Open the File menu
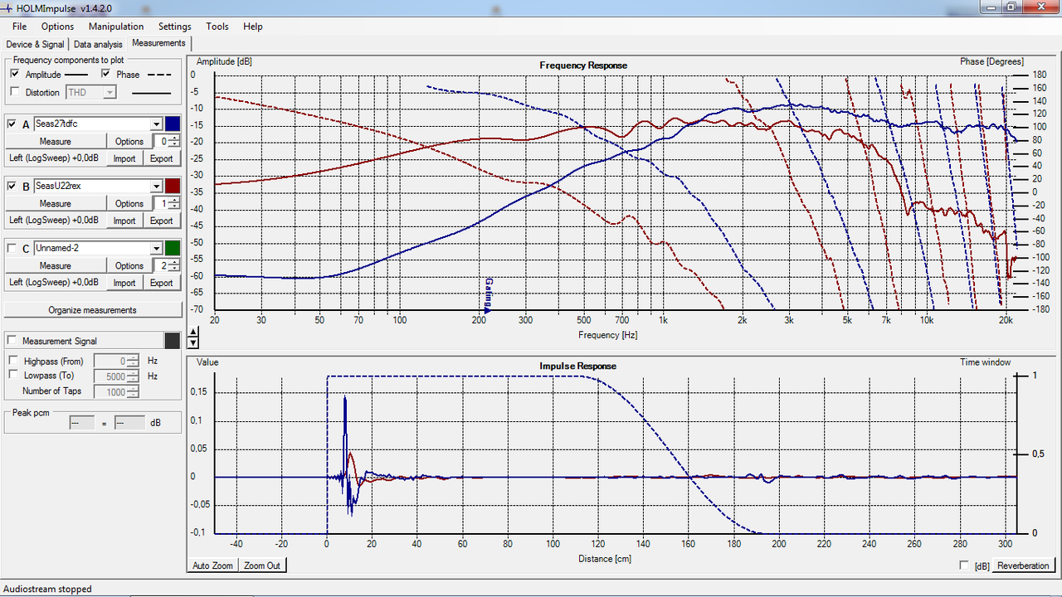Image resolution: width=1062 pixels, height=597 pixels. (x=19, y=27)
